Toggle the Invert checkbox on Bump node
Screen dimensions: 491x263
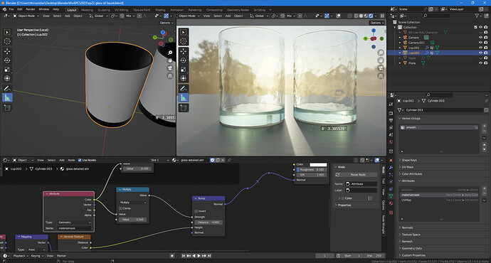[196, 211]
